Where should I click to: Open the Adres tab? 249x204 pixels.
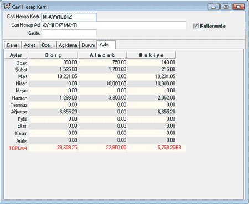pyautogui.click(x=30, y=45)
